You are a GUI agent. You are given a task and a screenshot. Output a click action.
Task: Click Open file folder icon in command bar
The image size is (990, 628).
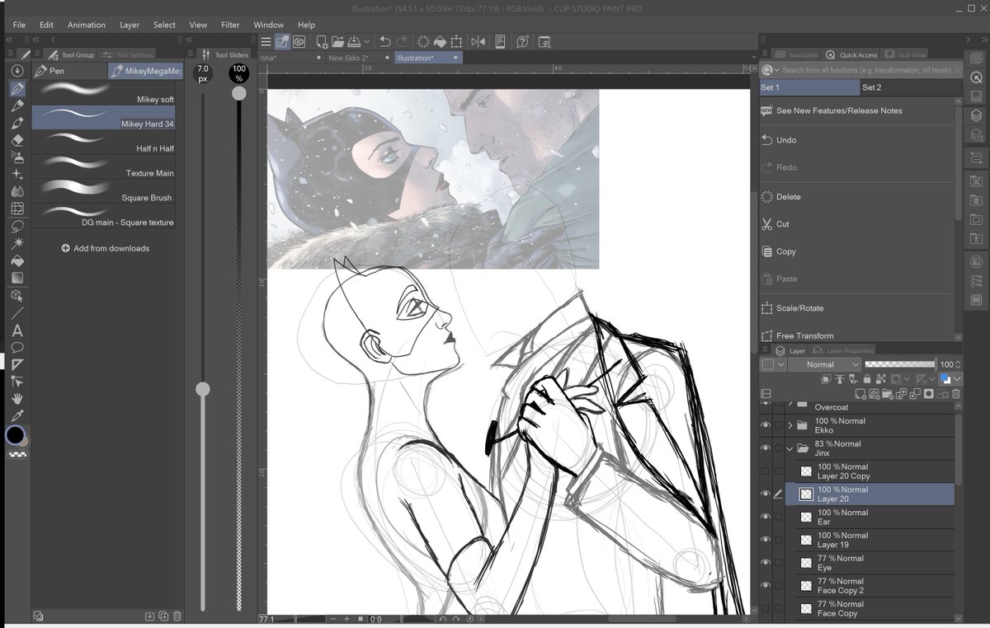[x=338, y=42]
